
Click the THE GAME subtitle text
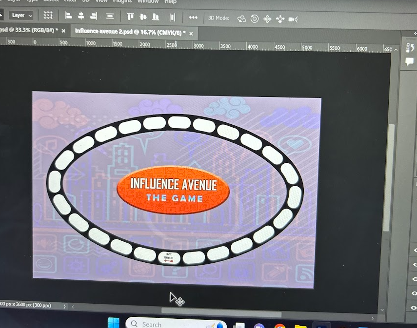pos(175,198)
